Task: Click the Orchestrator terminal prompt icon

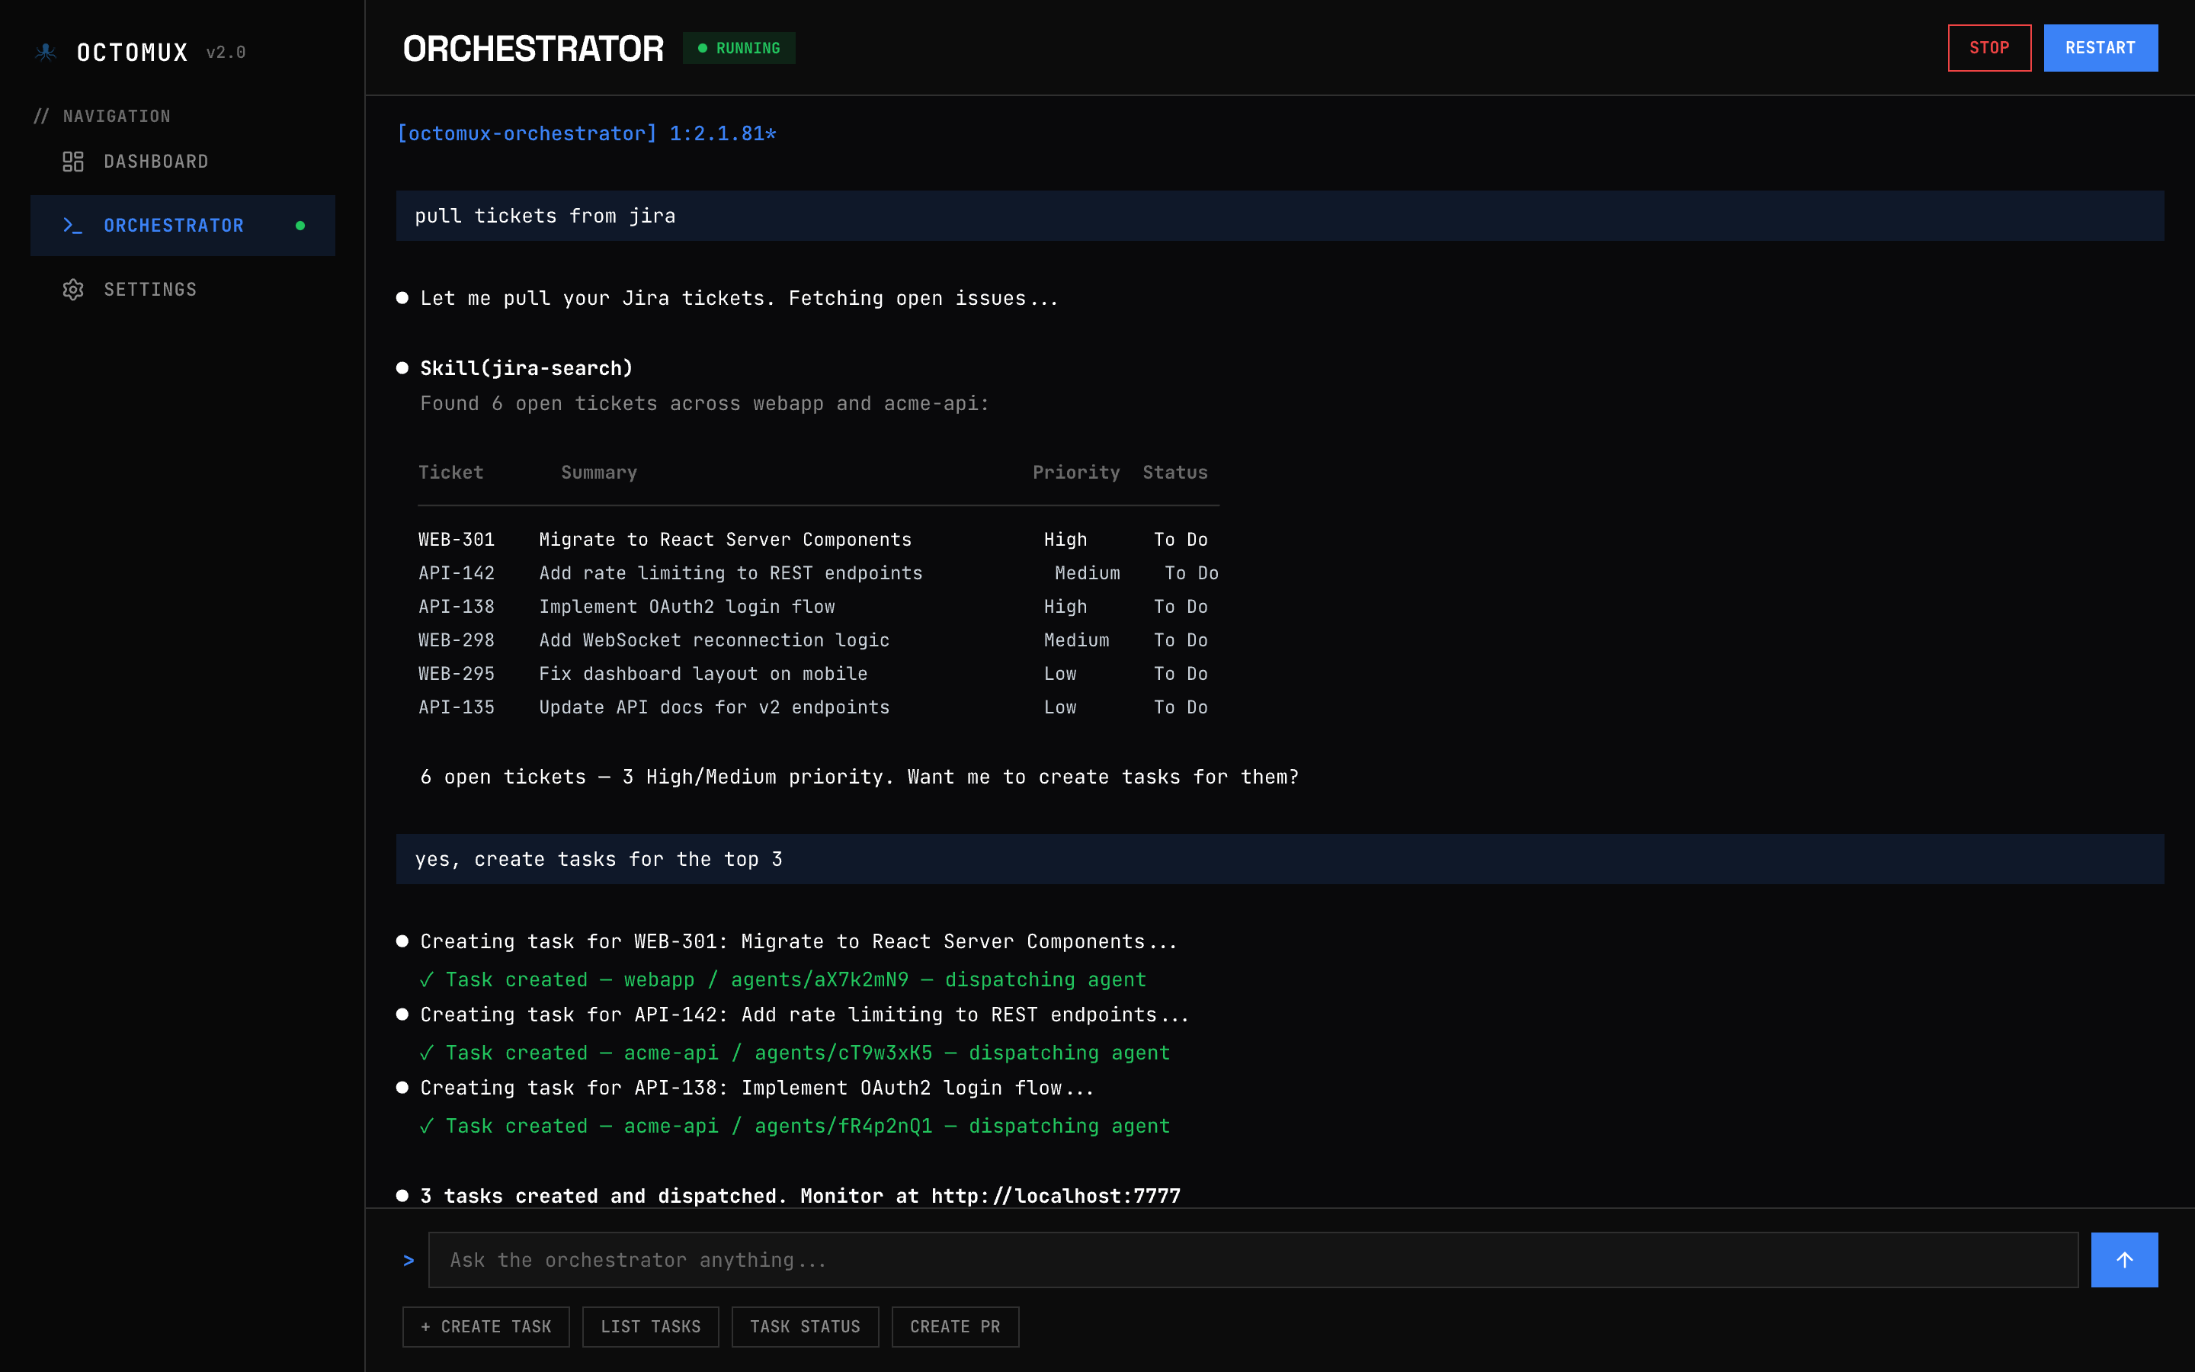Action: (75, 225)
